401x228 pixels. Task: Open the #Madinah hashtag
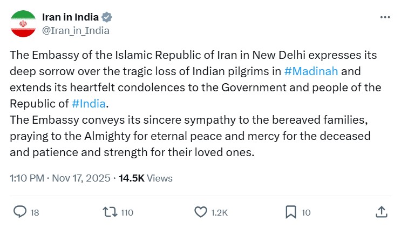311,71
